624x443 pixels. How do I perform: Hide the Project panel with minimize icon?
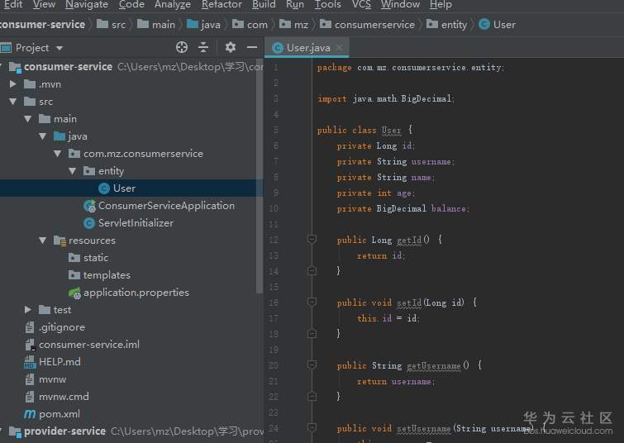[250, 47]
